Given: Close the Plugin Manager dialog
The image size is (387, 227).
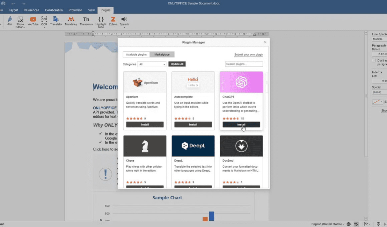Looking at the screenshot, I should 265,42.
